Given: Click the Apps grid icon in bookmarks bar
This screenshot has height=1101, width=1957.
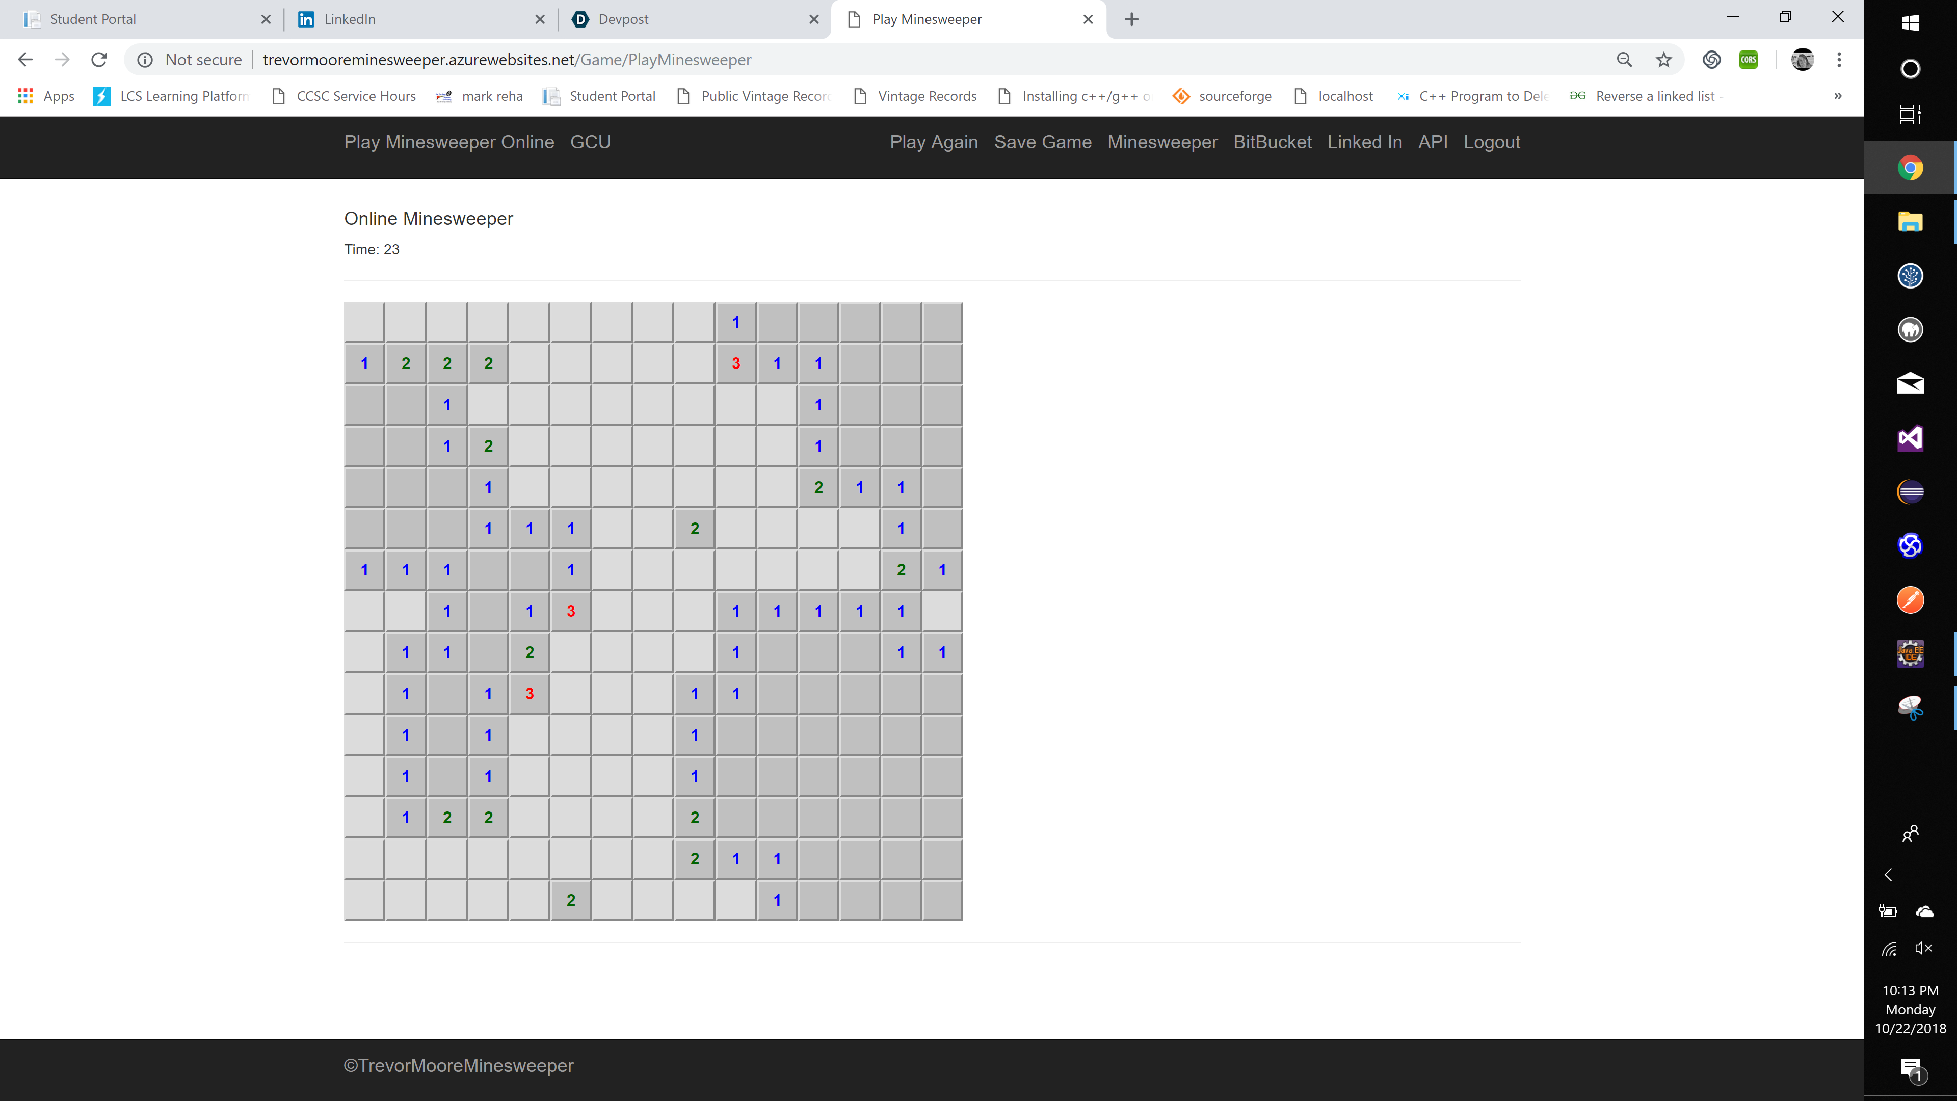Looking at the screenshot, I should point(25,96).
